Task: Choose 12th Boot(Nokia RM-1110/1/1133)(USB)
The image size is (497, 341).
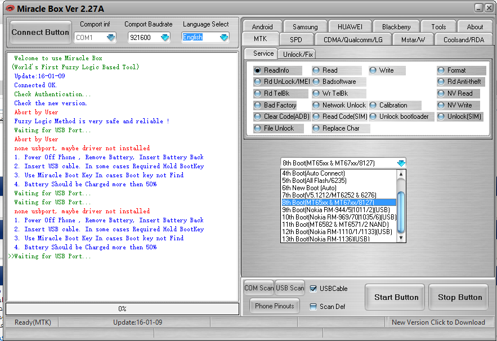Action: [338, 232]
